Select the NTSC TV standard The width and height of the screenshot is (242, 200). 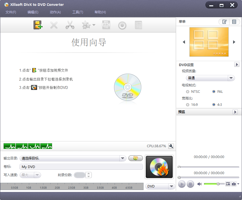tap(188, 92)
